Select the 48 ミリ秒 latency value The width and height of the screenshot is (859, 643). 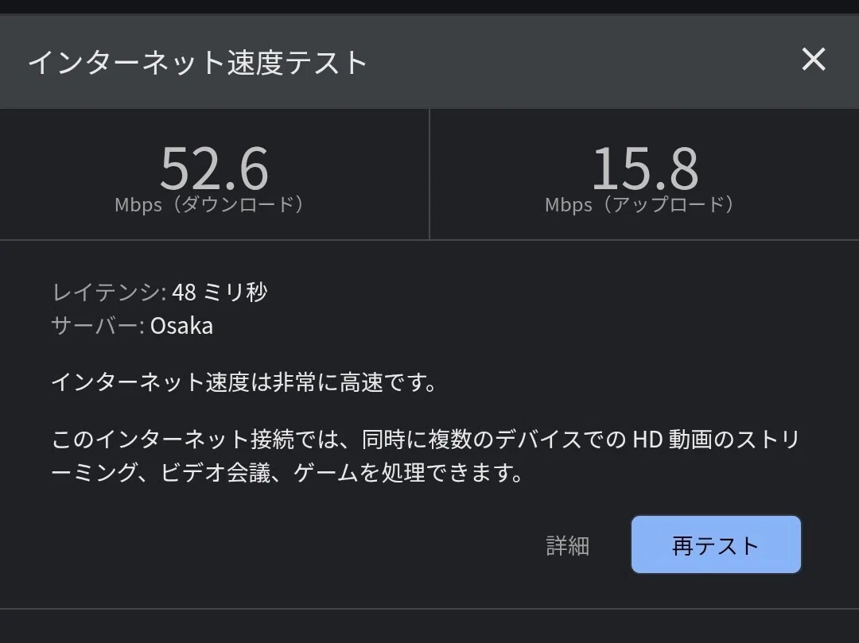[x=220, y=292]
